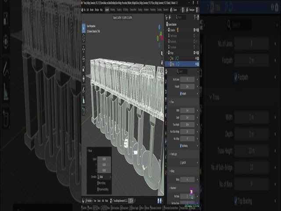Screen dimensions: 281x211
Task: Click the green Y axis on the navigation gizmo
Action: point(161,33)
